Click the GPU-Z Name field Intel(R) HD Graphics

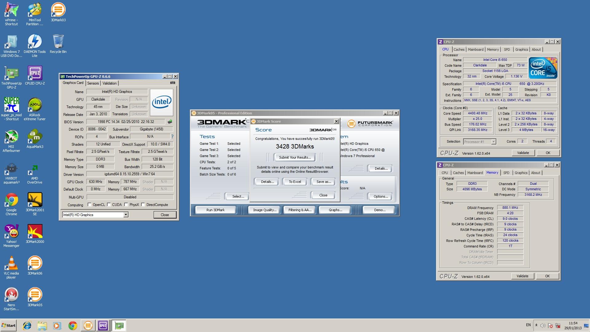pos(117,92)
